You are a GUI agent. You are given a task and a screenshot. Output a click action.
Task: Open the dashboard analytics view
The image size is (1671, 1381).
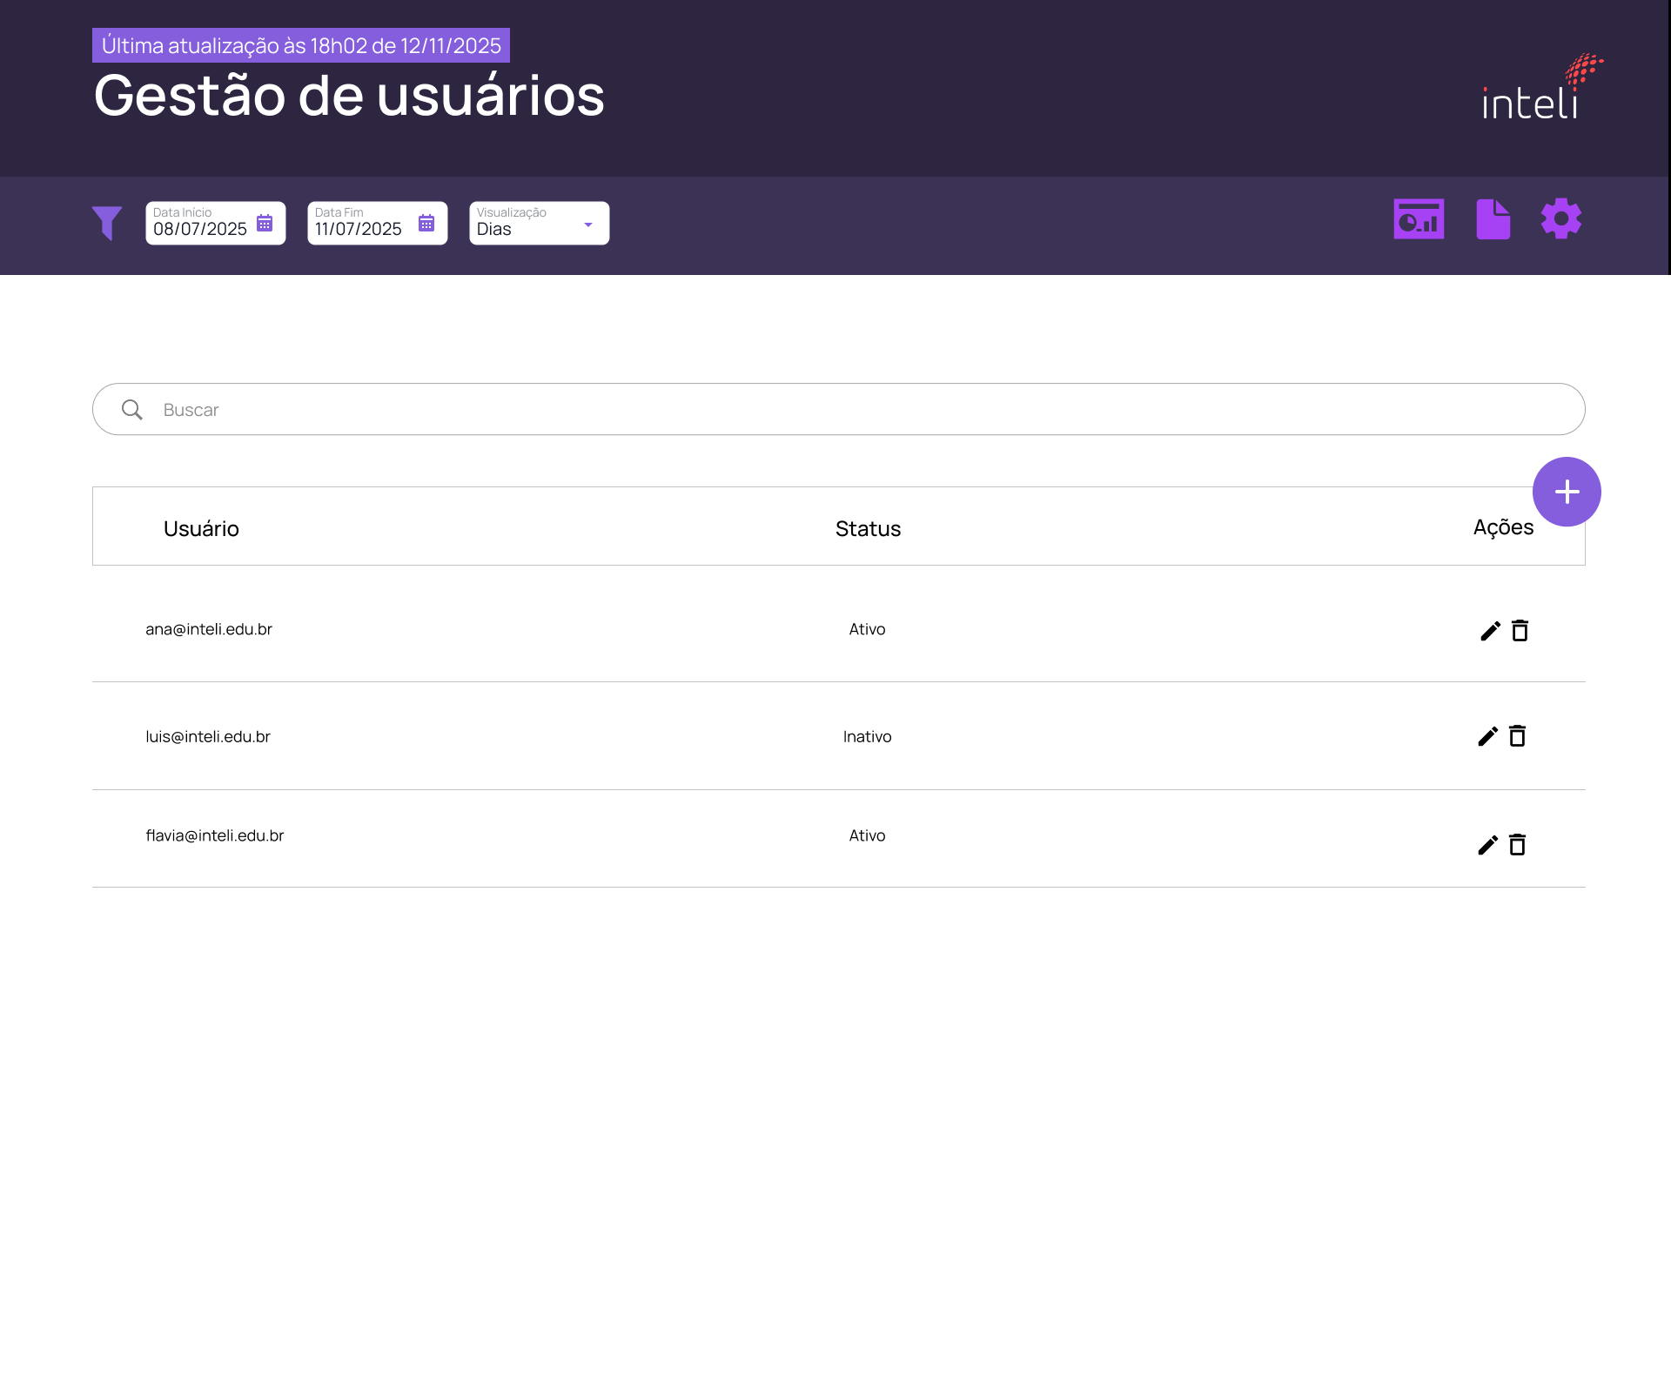tap(1419, 218)
